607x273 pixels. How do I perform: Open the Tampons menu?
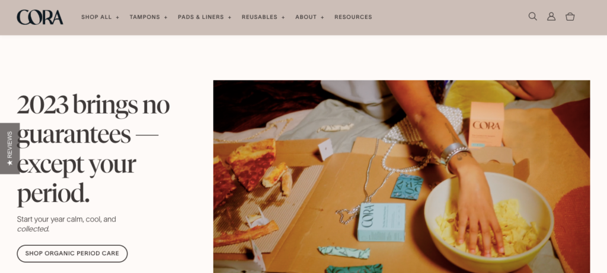click(145, 17)
